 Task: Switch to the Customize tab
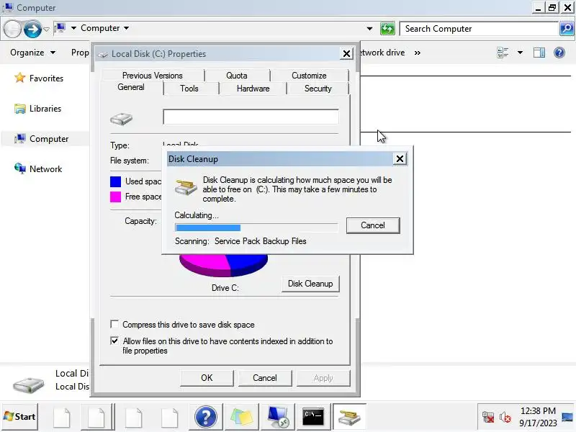[x=309, y=76]
